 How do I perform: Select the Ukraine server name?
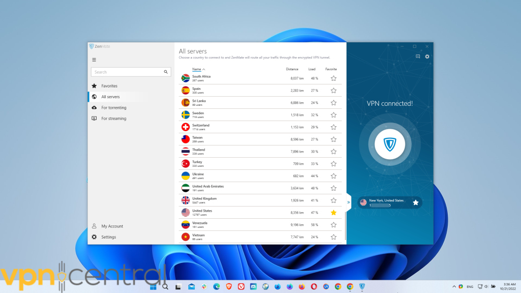tap(198, 174)
